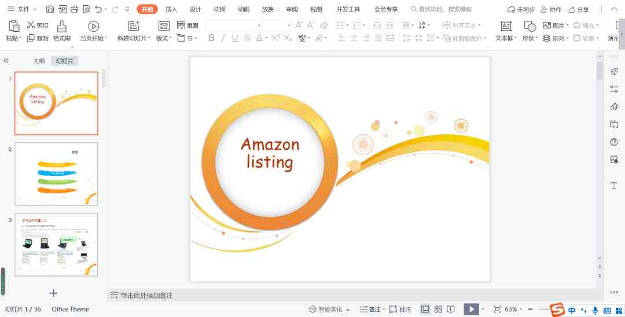
Task: Toggle normal view button in status bar
Action: point(425,309)
